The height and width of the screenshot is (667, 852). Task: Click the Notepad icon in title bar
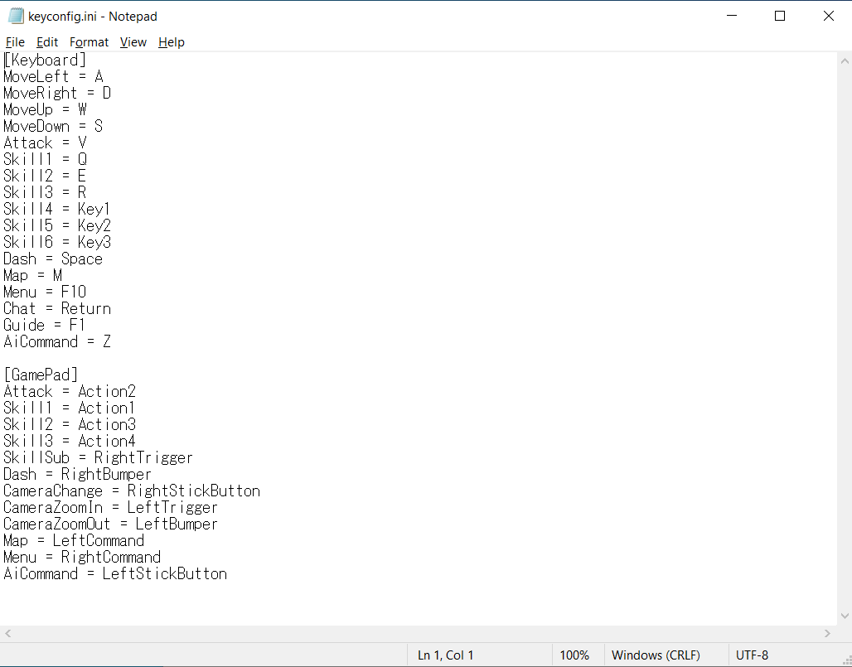coord(16,17)
